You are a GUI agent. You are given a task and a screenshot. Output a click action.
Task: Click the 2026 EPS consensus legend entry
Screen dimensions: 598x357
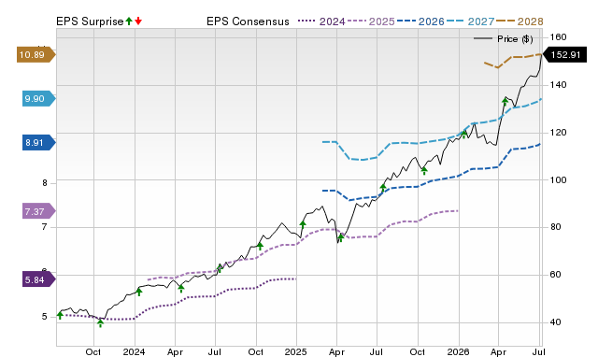420,21
